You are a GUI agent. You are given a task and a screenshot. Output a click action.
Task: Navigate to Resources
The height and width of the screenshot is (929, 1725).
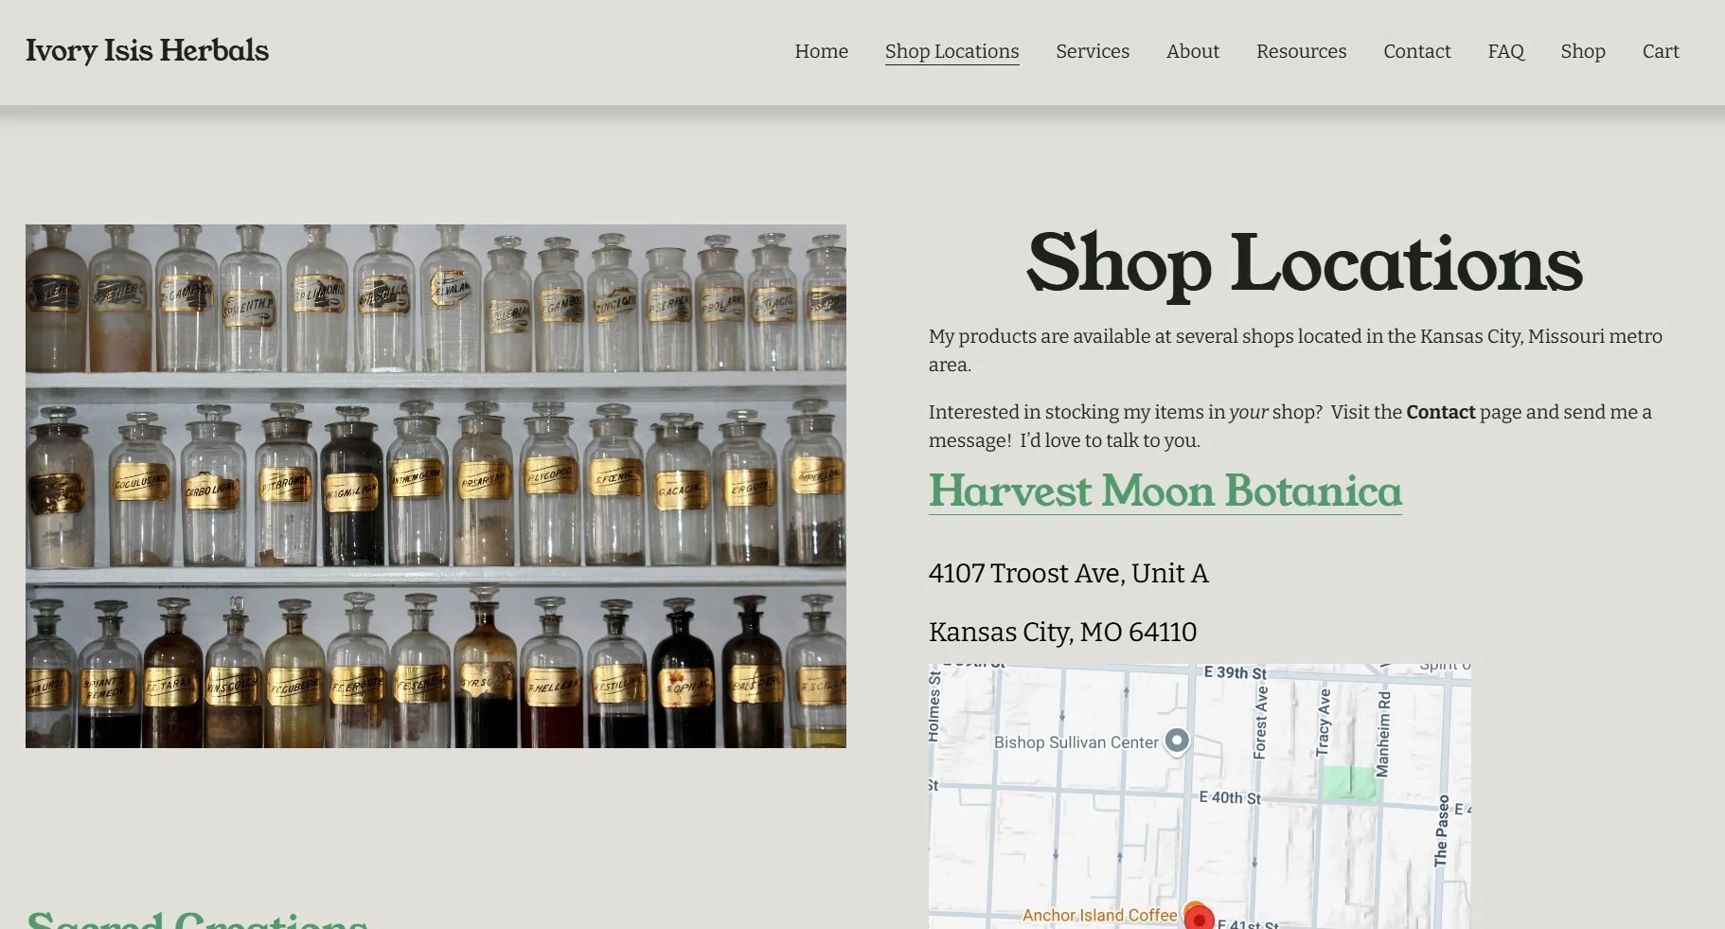pyautogui.click(x=1301, y=51)
